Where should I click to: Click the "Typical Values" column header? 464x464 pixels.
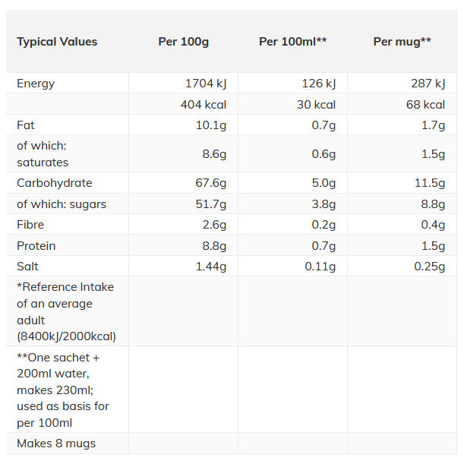57,42
